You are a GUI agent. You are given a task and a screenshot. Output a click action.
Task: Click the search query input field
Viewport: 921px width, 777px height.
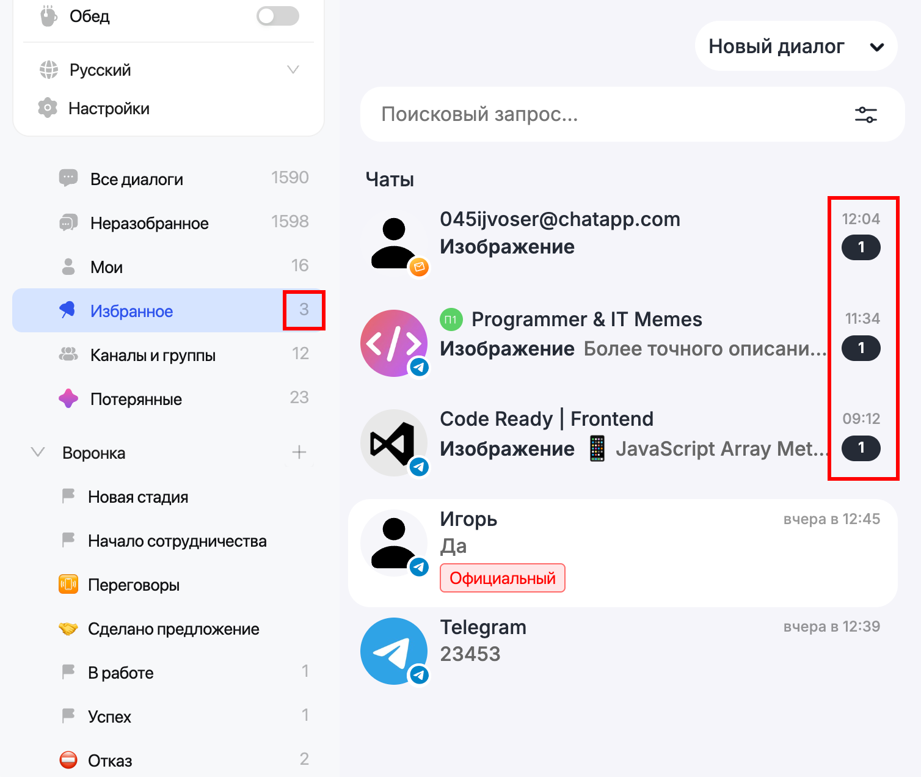click(x=605, y=114)
